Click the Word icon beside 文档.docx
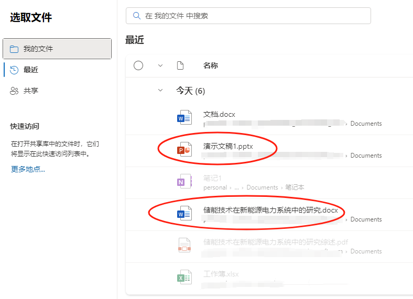413x299 pixels. click(184, 118)
